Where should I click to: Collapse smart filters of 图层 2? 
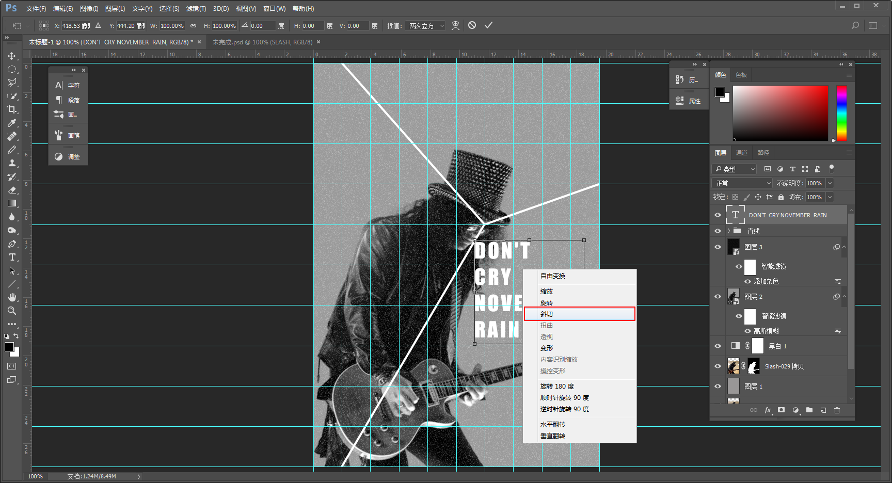pos(844,297)
